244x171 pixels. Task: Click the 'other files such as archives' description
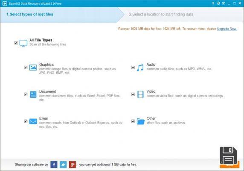tap(166, 123)
